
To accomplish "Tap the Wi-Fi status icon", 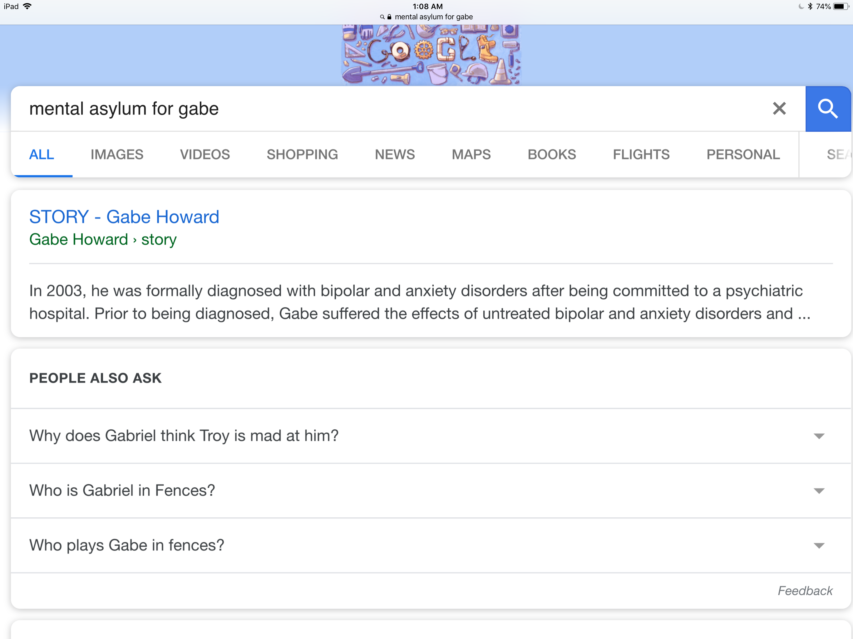I will click(27, 6).
